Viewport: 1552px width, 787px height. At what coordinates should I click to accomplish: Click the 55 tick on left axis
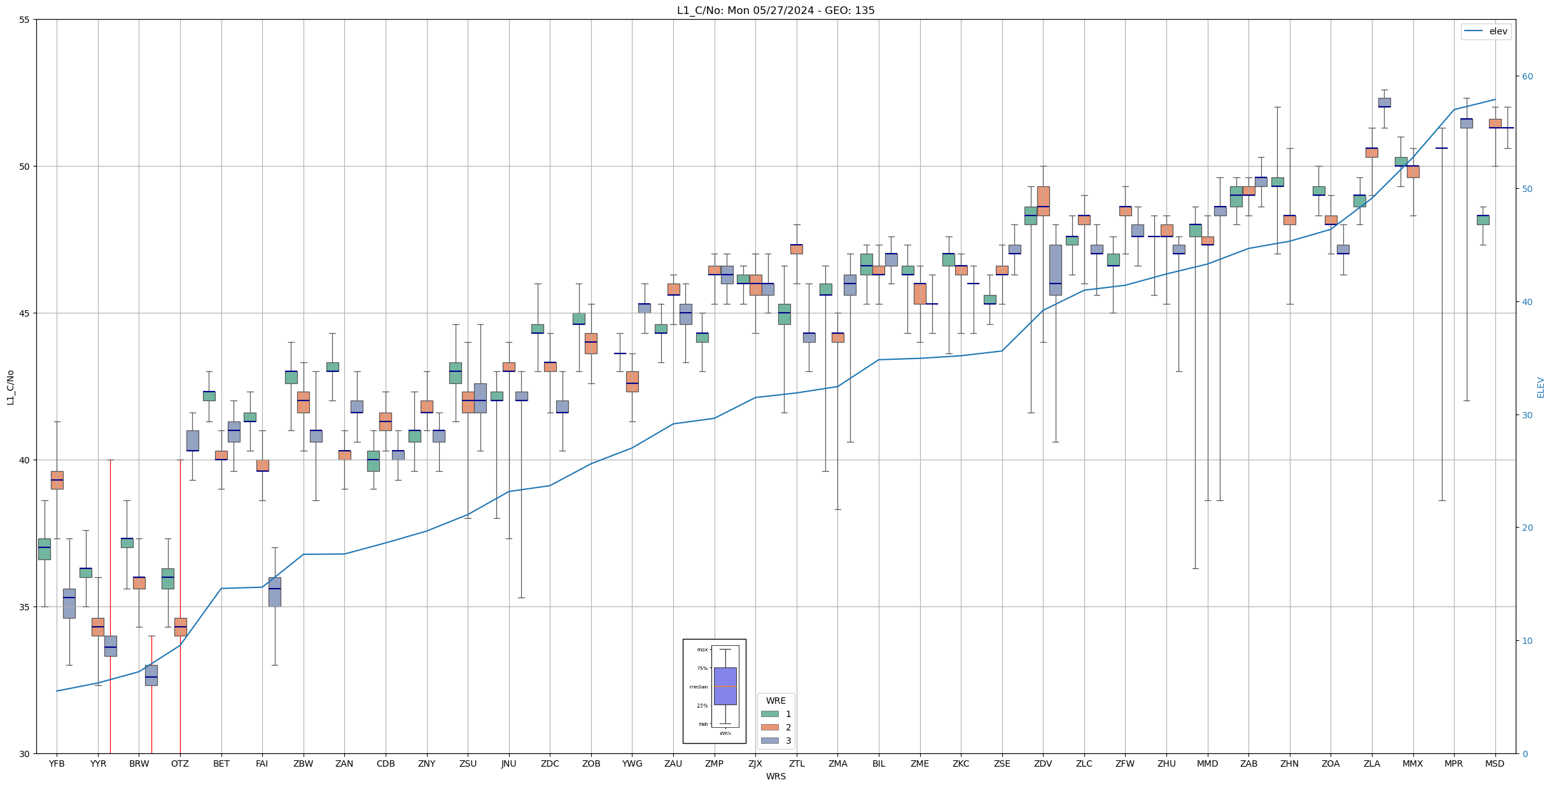coord(25,20)
